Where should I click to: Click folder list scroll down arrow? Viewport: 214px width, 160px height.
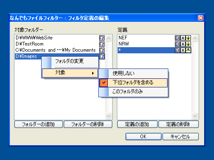(108, 116)
